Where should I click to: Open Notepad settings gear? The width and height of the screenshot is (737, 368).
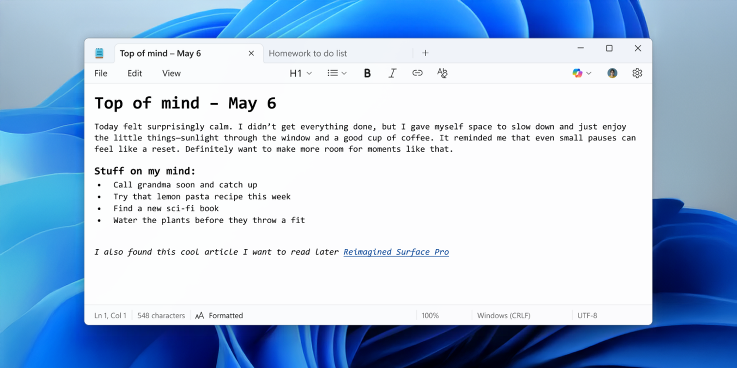click(x=637, y=73)
